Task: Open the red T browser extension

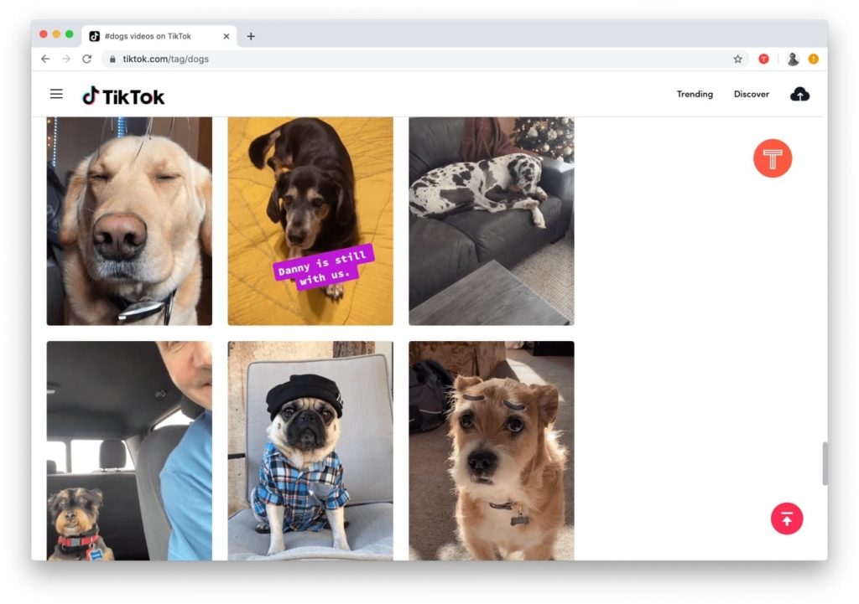Action: (763, 59)
